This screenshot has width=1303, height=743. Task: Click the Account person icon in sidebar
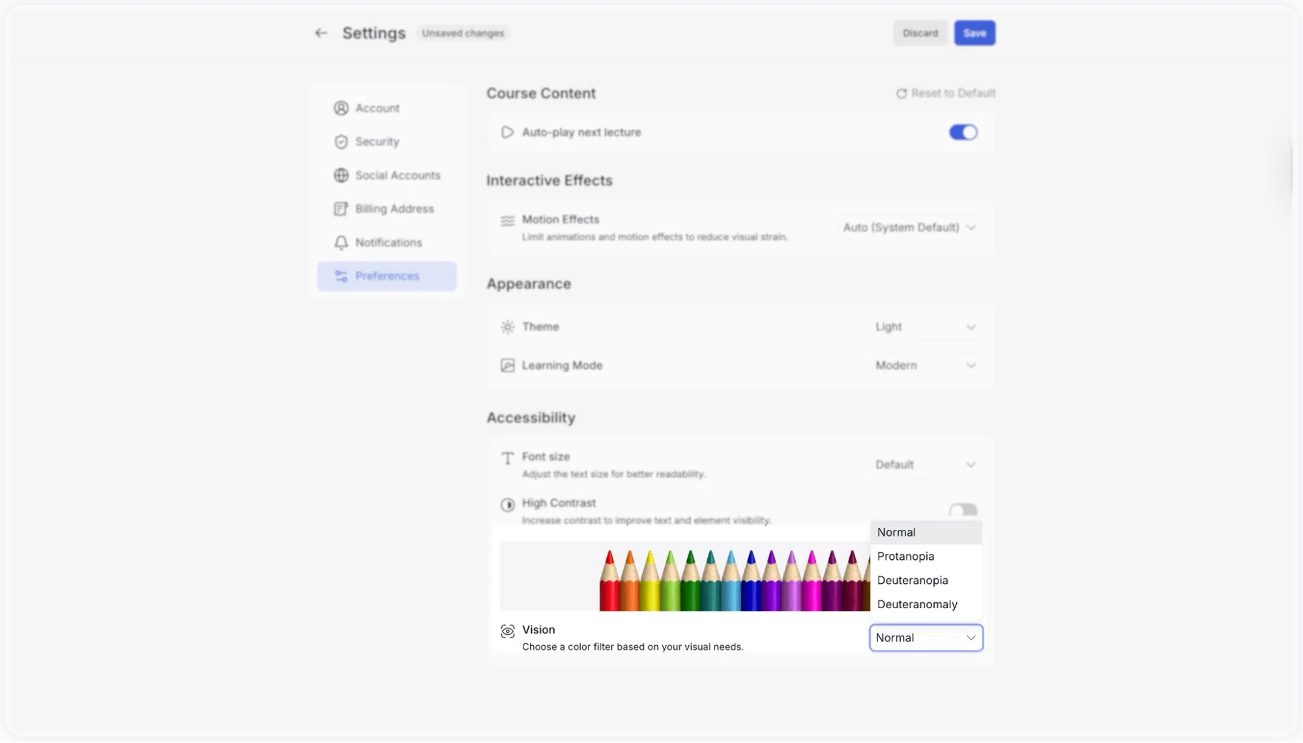(341, 108)
